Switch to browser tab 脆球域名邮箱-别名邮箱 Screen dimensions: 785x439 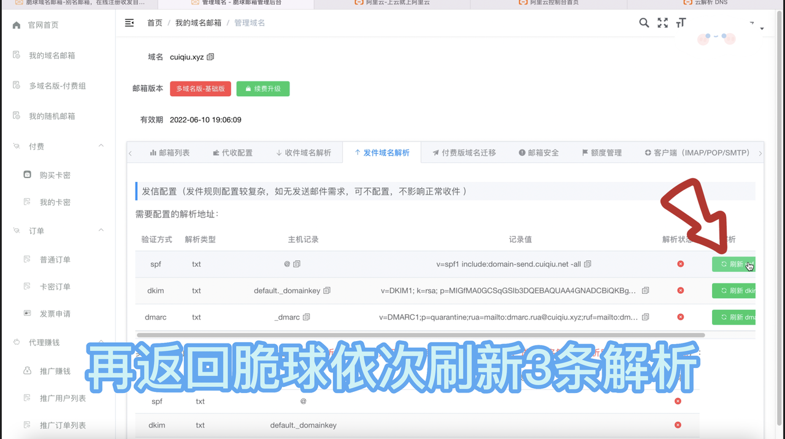pyautogui.click(x=80, y=3)
